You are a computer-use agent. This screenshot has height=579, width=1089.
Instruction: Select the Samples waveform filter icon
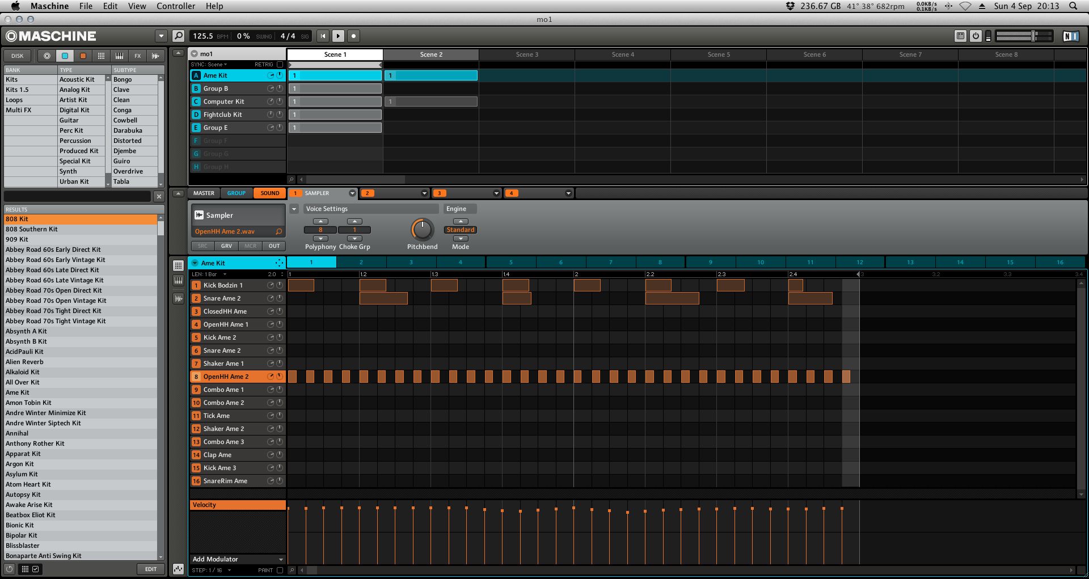pyautogui.click(x=155, y=56)
